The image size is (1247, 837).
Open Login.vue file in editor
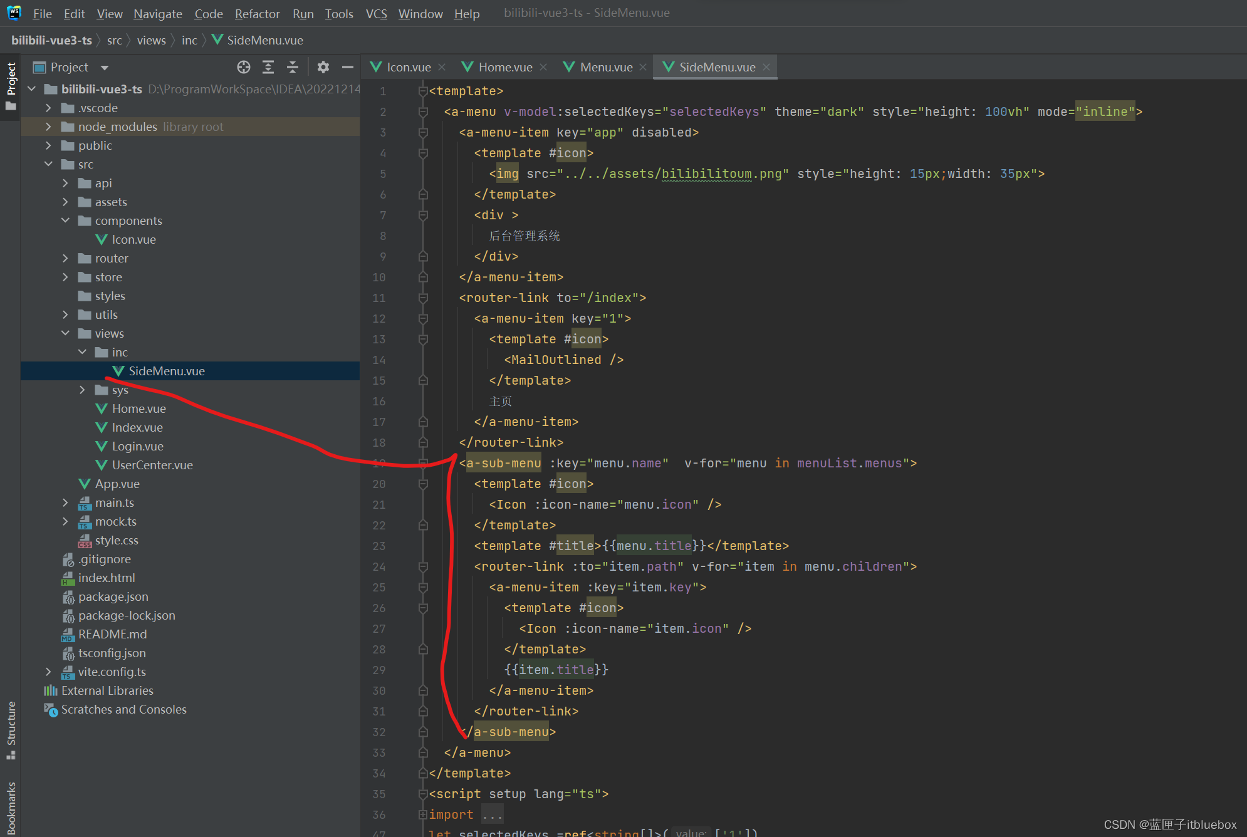(137, 445)
